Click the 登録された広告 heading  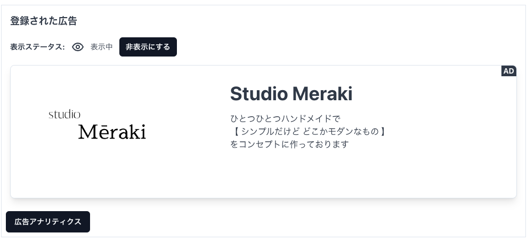[44, 21]
